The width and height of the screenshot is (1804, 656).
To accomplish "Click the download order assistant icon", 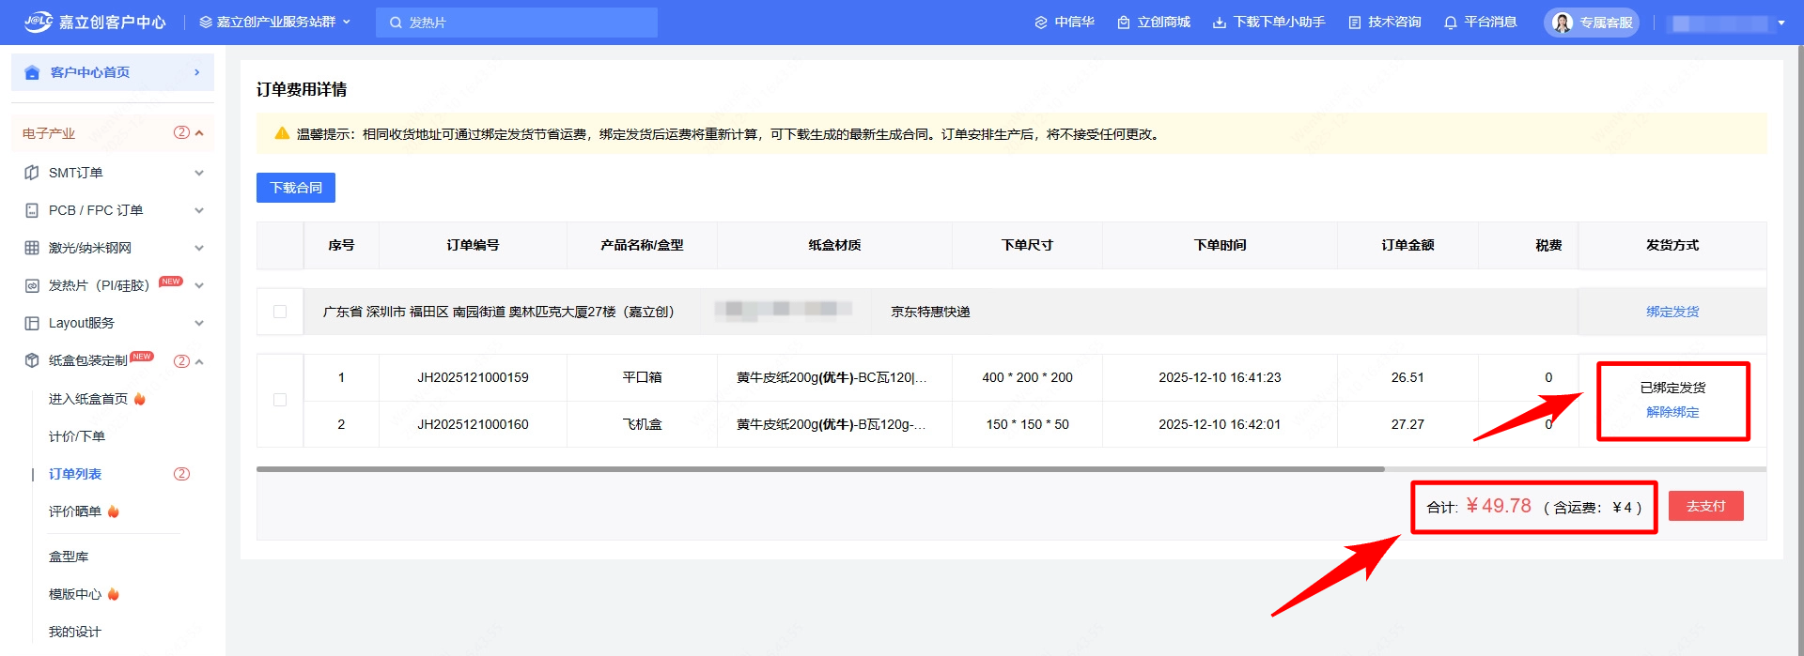I will (1219, 23).
